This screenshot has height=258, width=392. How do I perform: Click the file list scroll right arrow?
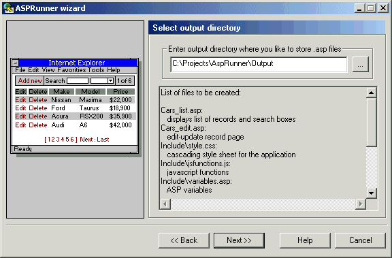coord(361,204)
